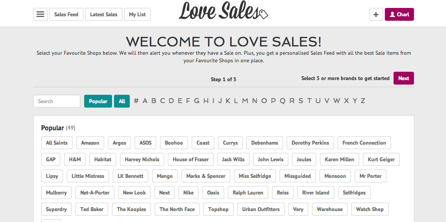Pick Harvey Nichols brand
The height and width of the screenshot is (222, 446).
[142, 159]
